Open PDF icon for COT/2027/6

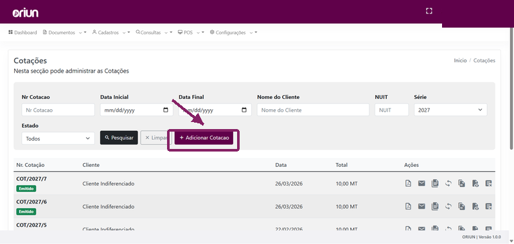coord(408,206)
